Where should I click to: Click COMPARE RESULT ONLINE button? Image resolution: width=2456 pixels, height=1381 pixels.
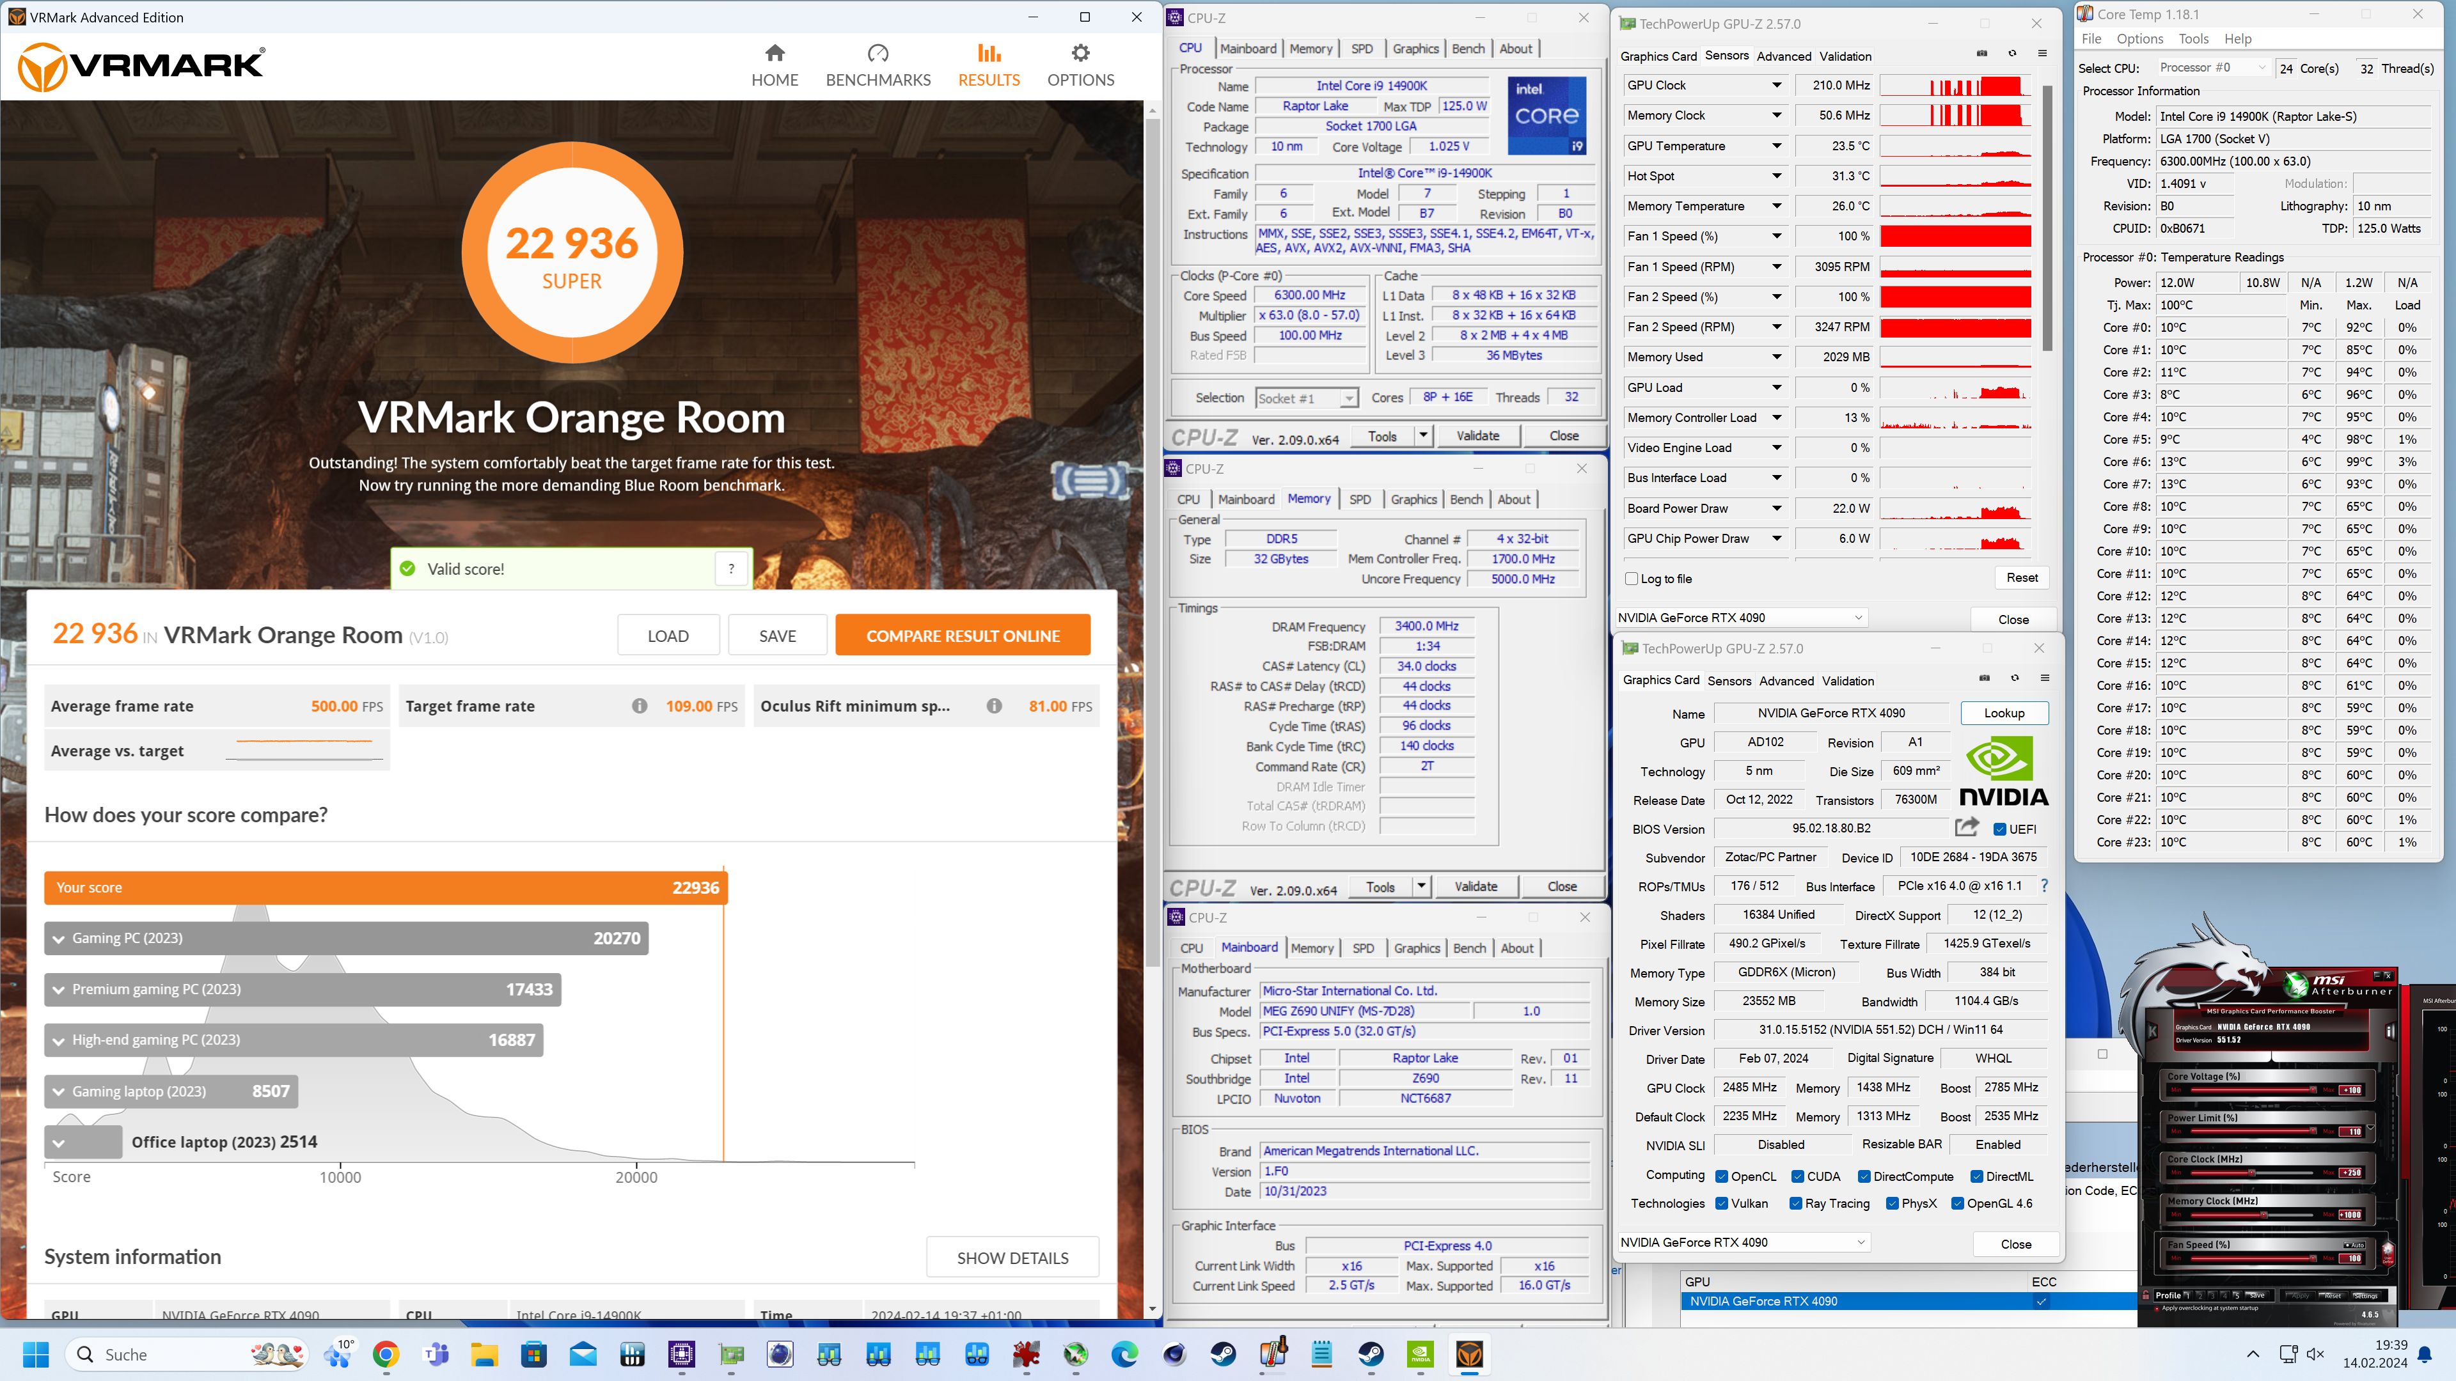pos(963,636)
